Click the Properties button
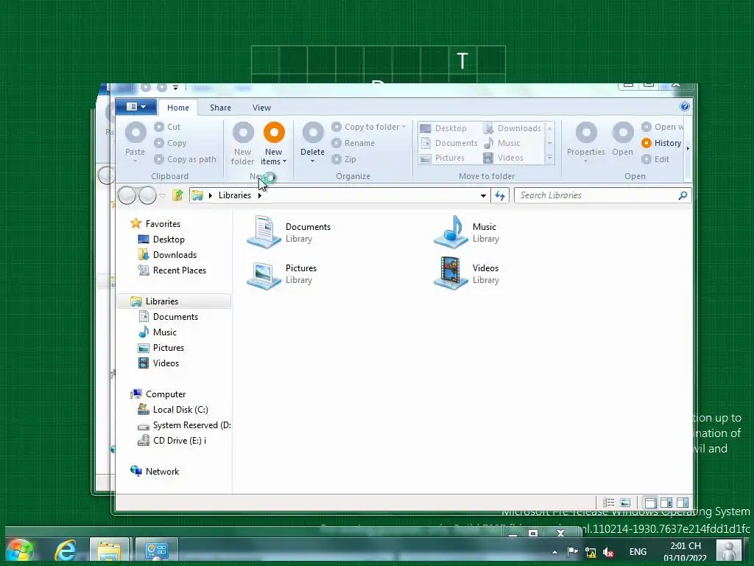The image size is (754, 566). click(x=585, y=142)
